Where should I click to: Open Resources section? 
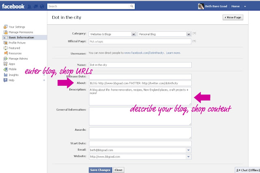pyautogui.click(x=15, y=53)
